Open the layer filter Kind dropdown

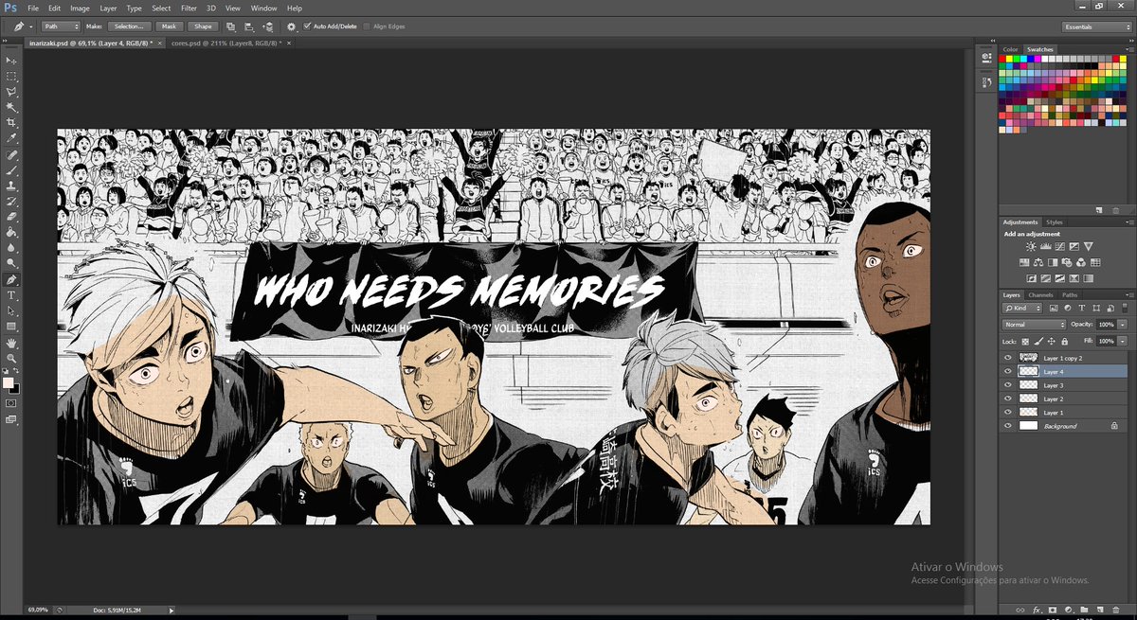point(1020,309)
